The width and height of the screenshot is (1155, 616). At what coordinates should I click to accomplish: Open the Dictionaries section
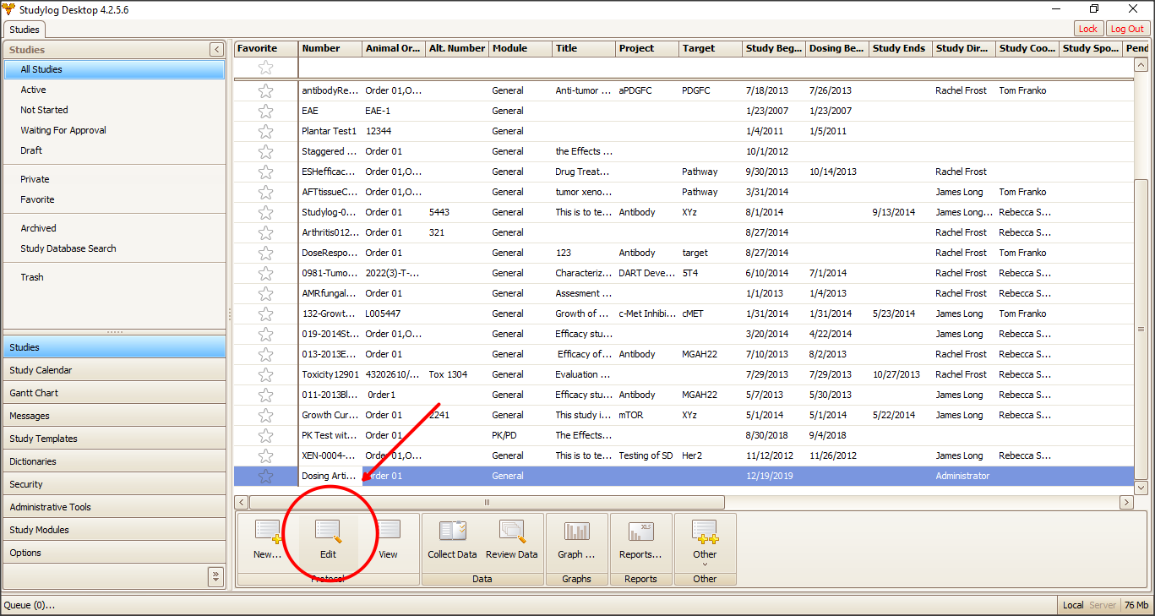click(114, 461)
